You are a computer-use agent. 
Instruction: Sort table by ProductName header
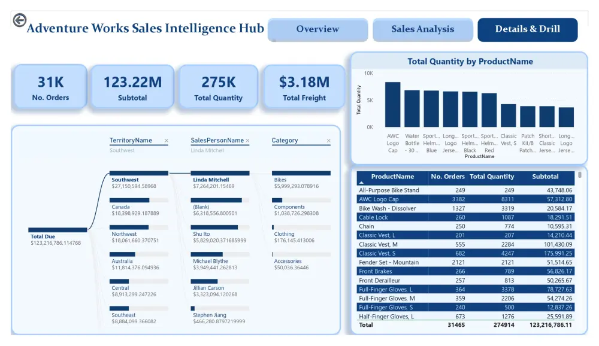[x=392, y=177]
